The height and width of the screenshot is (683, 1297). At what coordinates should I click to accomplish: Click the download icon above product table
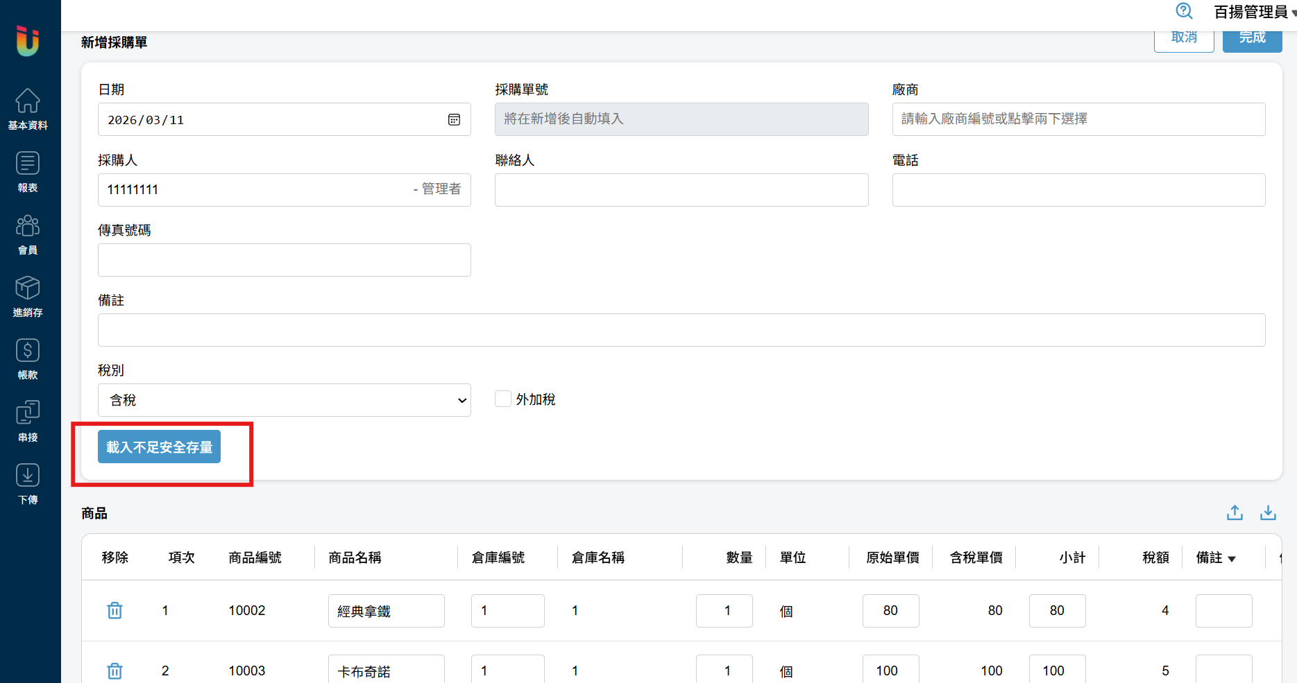(x=1268, y=512)
